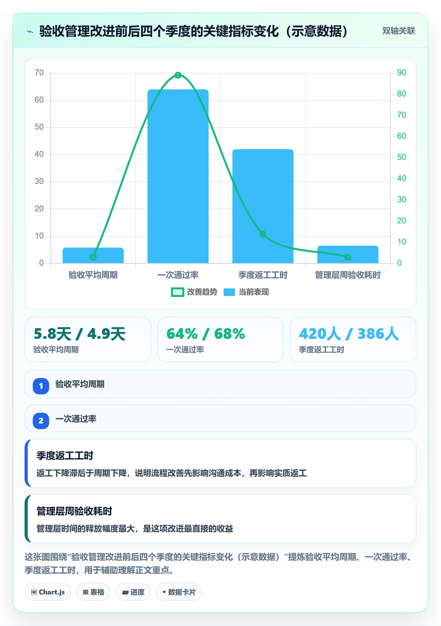Click the 季度返工工时 blue bar

[x=263, y=206]
